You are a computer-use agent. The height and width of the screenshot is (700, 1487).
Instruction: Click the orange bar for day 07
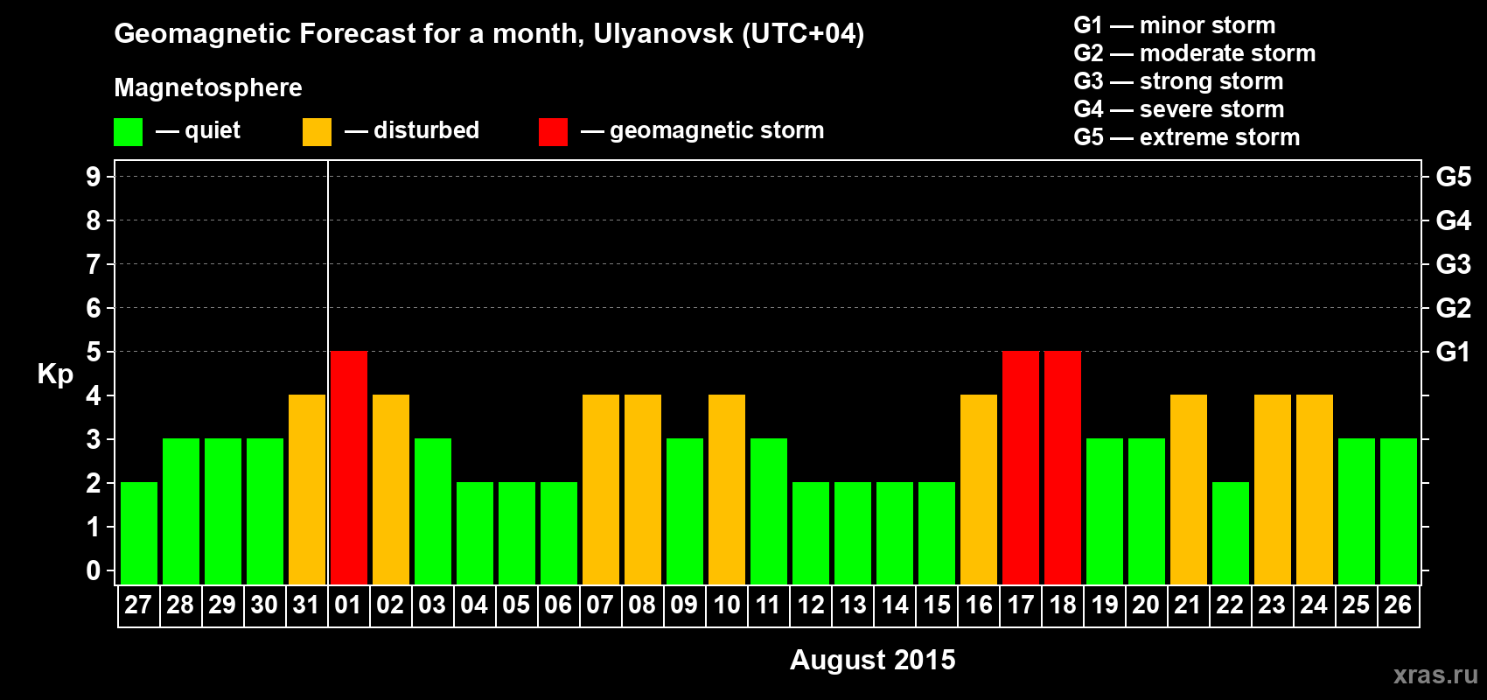[601, 489]
